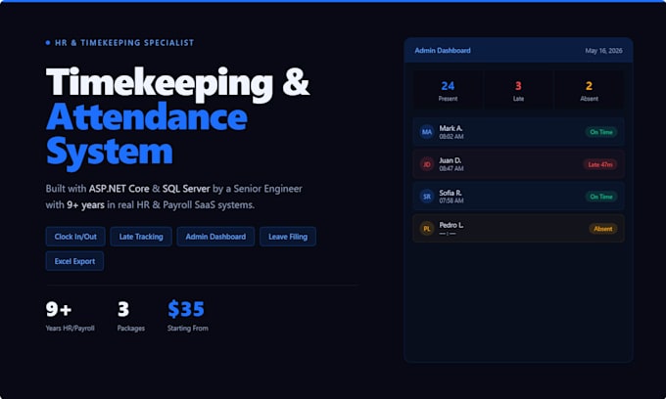Click the Timekeeping & heading line
Screen dimensions: 666x399
(x=178, y=83)
